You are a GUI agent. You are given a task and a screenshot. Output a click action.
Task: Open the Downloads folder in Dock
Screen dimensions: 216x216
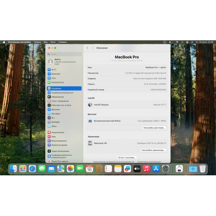193,168
